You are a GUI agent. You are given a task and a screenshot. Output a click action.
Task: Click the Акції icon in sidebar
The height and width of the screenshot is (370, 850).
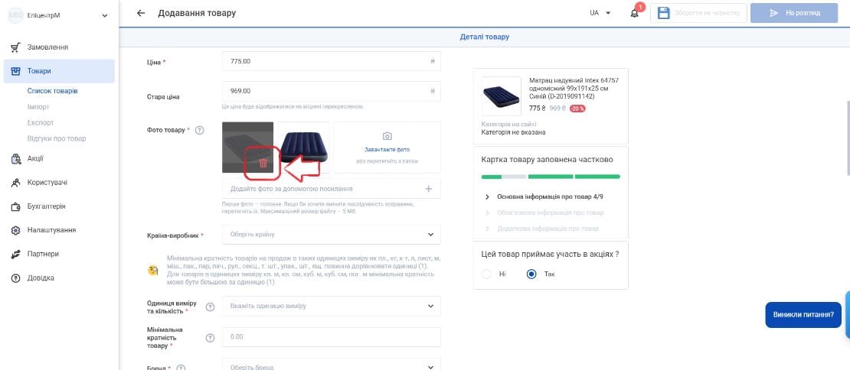(x=16, y=158)
